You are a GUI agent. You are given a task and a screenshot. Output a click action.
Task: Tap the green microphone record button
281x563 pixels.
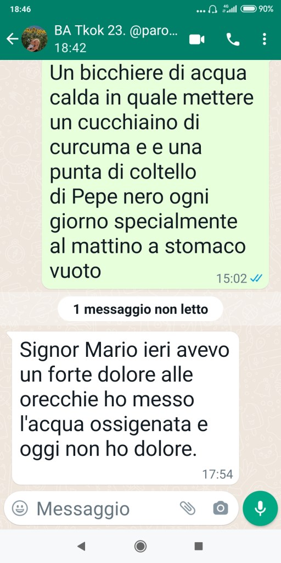260,508
